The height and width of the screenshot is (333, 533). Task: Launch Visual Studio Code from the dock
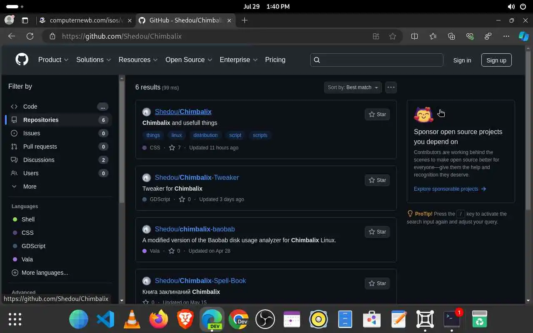[x=105, y=319]
